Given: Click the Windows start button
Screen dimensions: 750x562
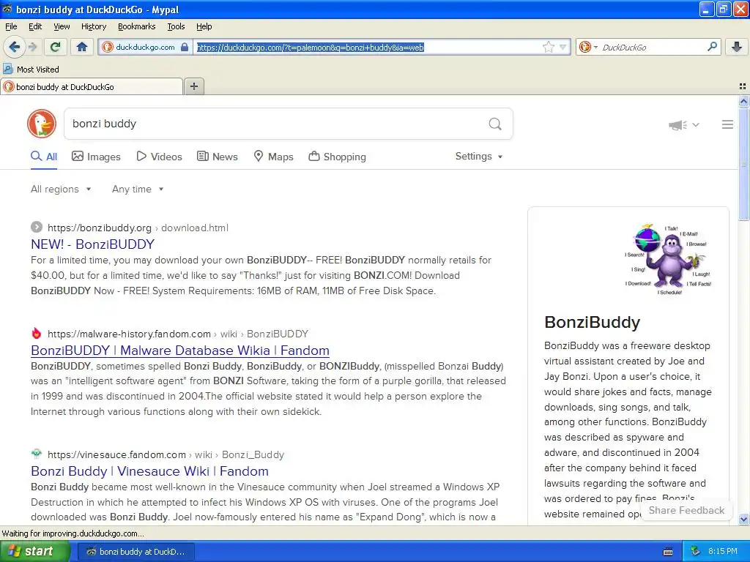Looking at the screenshot, I should click(35, 552).
